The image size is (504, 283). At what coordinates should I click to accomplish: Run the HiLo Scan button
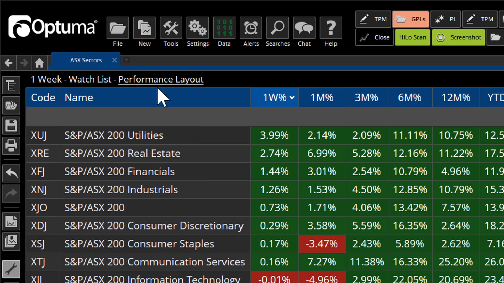[x=413, y=37]
